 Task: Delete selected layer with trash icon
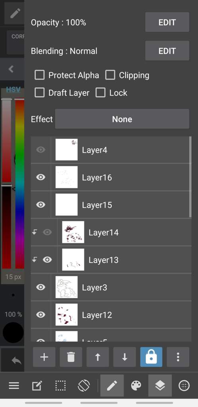(x=71, y=357)
